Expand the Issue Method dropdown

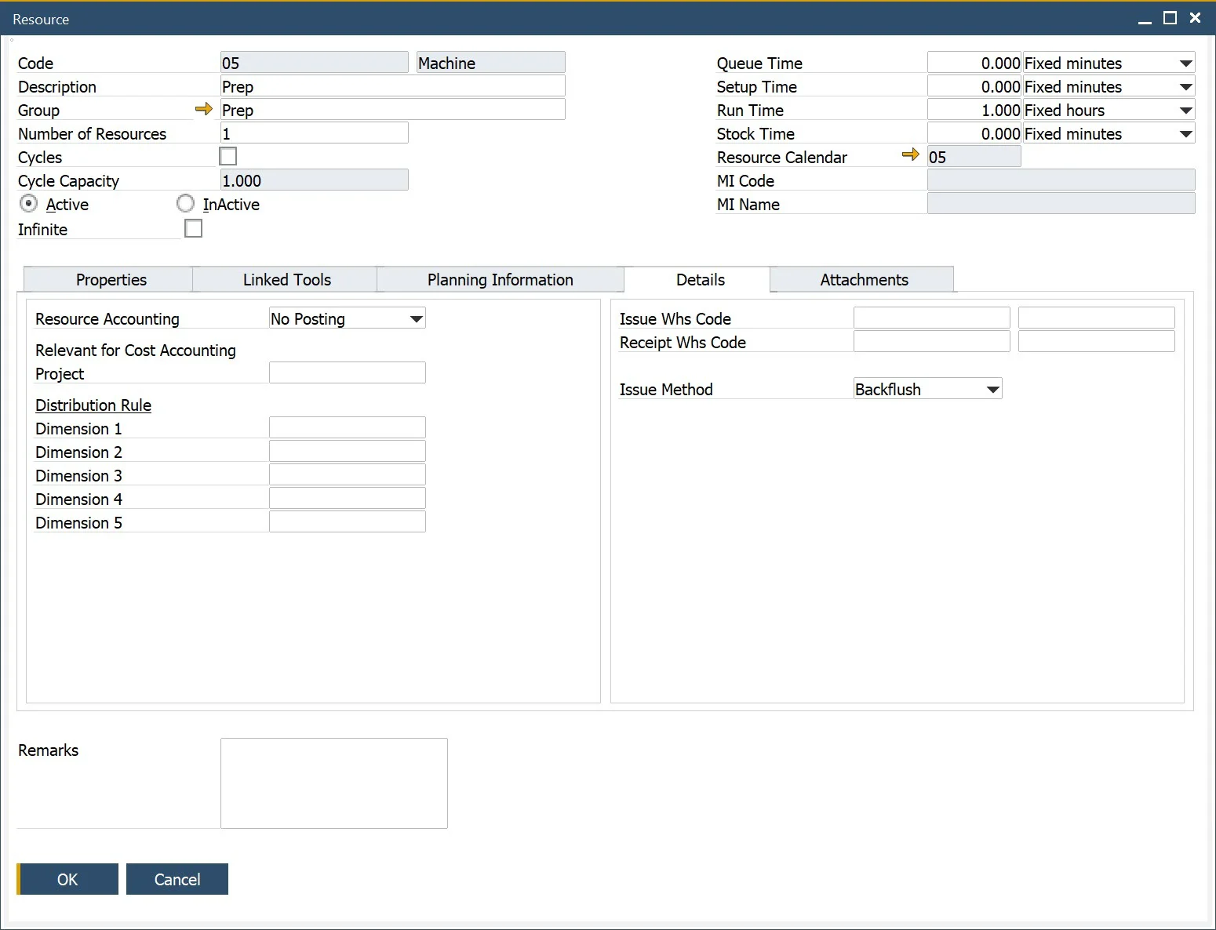tap(992, 390)
